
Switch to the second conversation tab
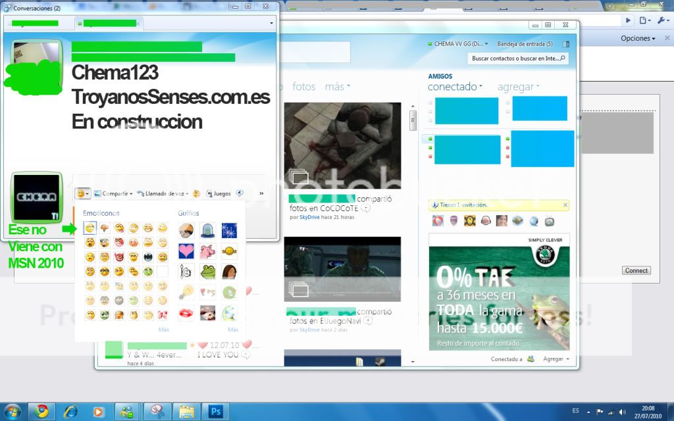(x=109, y=24)
